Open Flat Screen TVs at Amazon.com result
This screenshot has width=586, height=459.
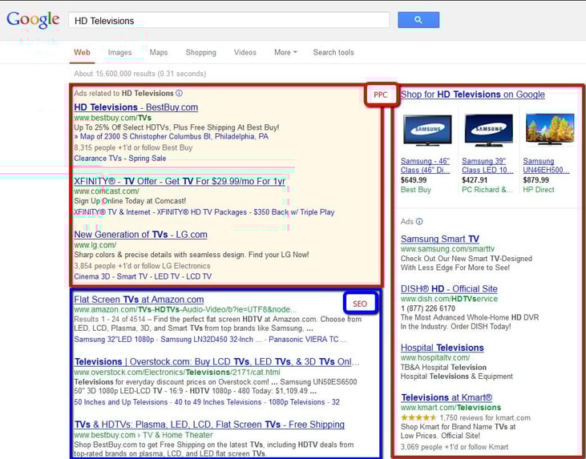[139, 300]
